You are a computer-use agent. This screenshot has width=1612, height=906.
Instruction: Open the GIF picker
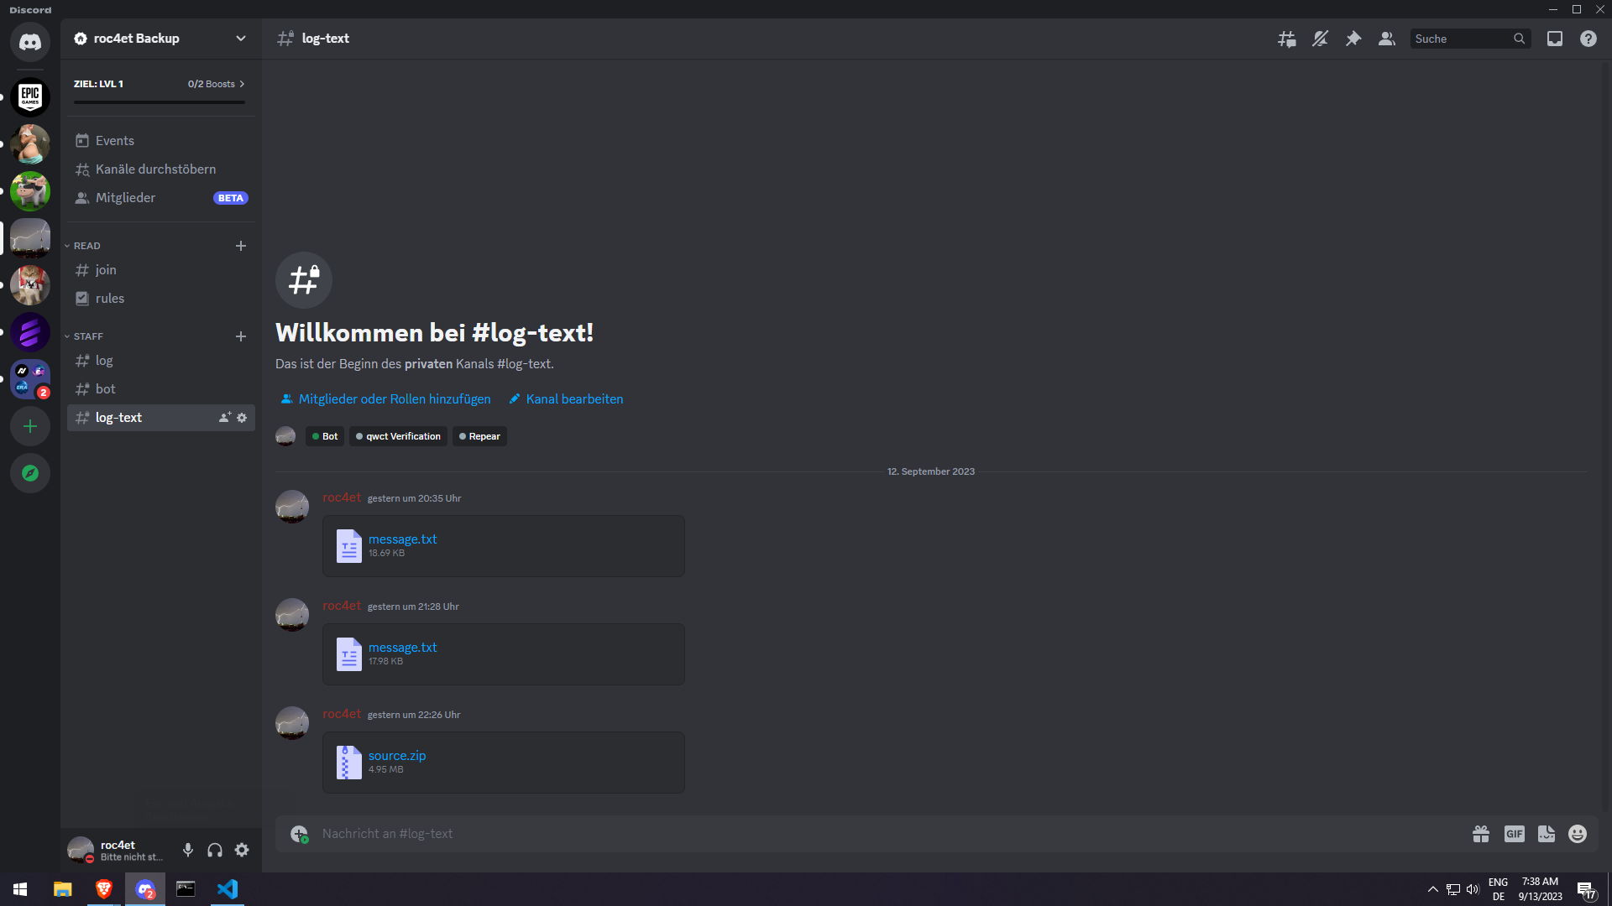point(1514,834)
